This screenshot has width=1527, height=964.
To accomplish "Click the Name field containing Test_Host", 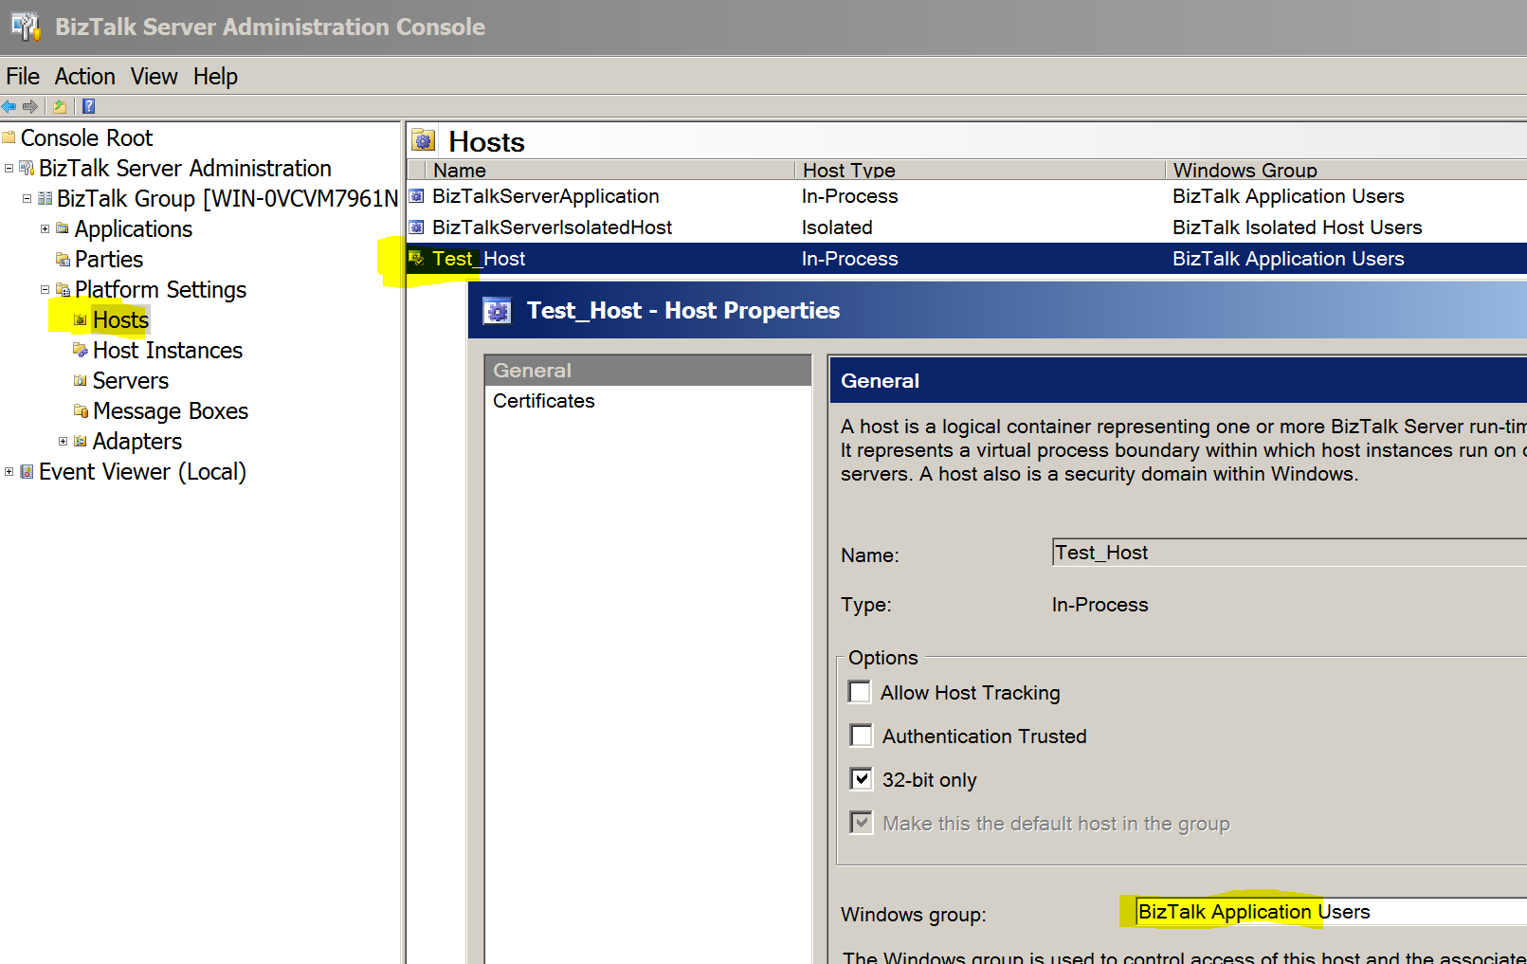I will (x=1289, y=553).
